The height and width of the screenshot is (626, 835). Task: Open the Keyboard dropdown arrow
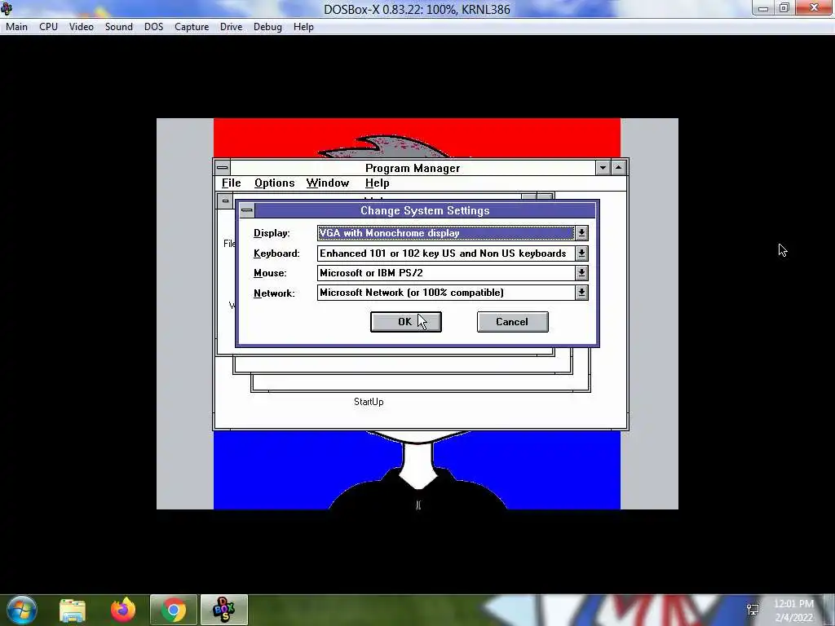pos(581,253)
